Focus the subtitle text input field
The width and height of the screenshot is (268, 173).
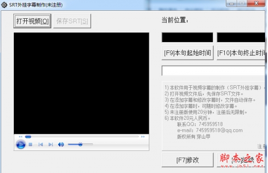214,71
